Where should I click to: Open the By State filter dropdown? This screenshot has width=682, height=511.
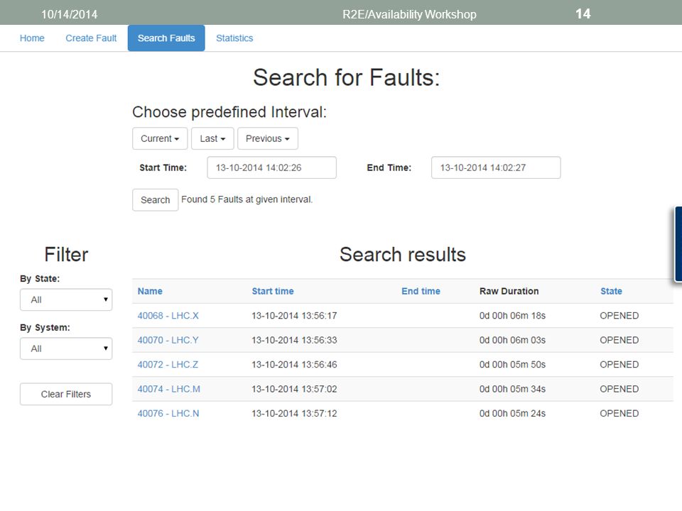[66, 300]
